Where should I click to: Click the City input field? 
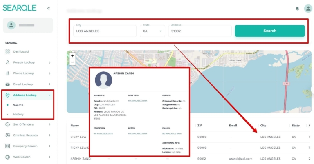click(105, 31)
